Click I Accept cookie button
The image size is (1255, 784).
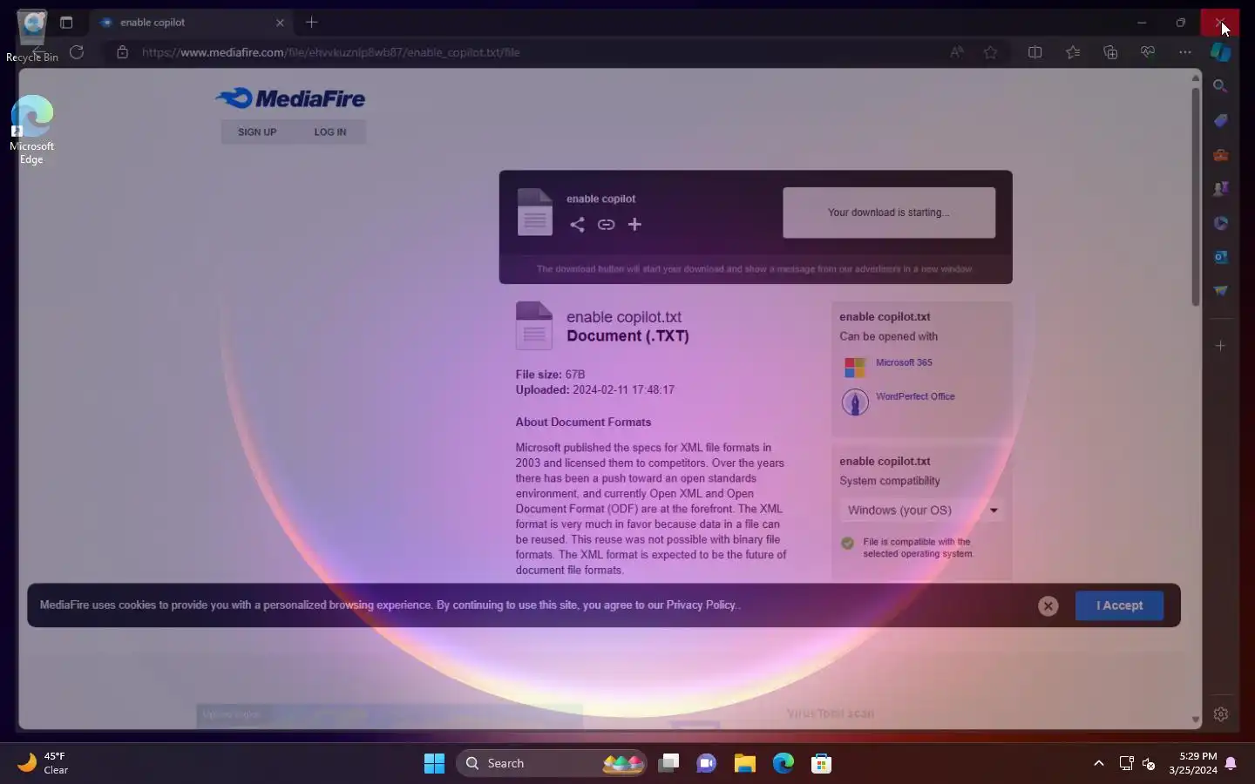[1119, 605]
